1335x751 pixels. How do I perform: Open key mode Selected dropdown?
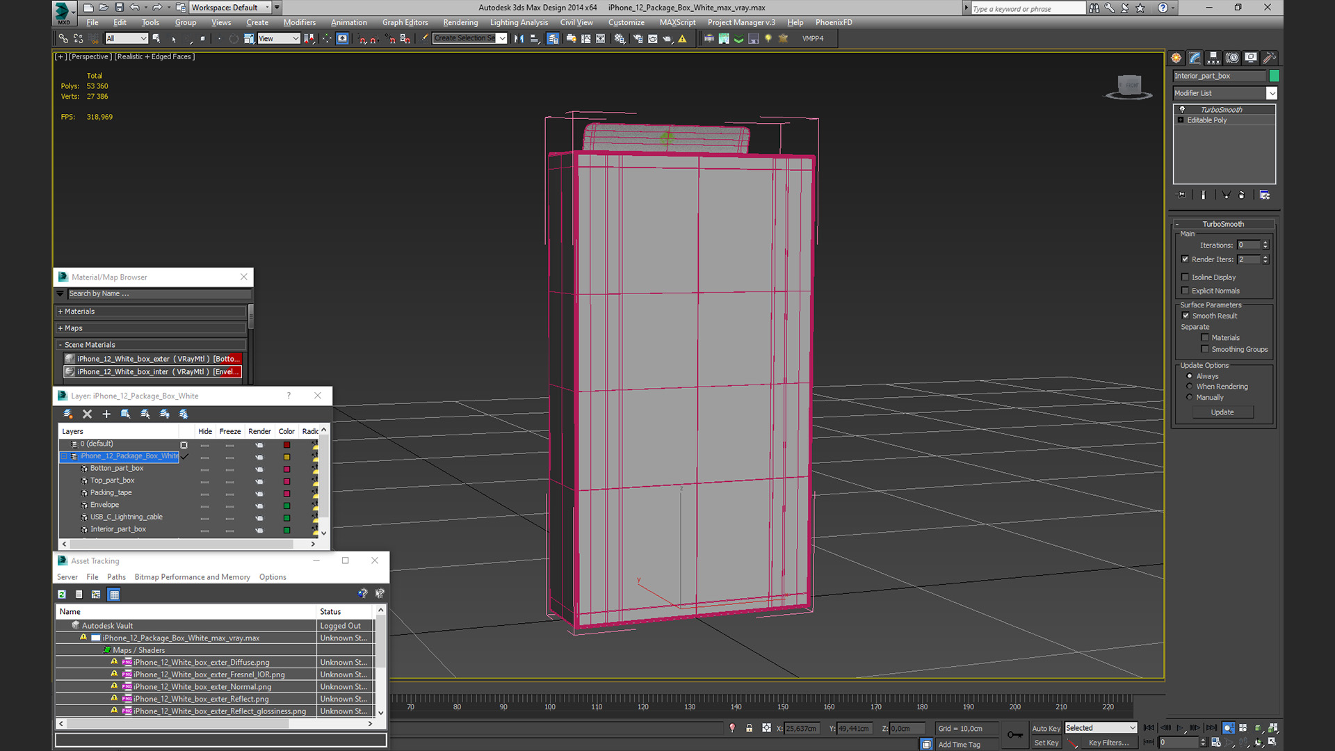[1101, 728]
